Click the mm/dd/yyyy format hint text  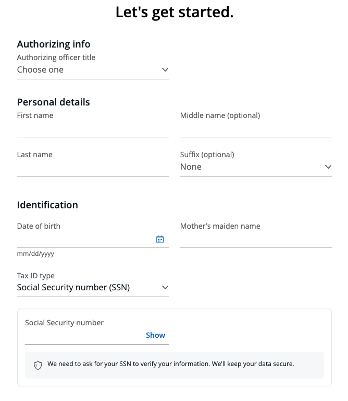35,254
